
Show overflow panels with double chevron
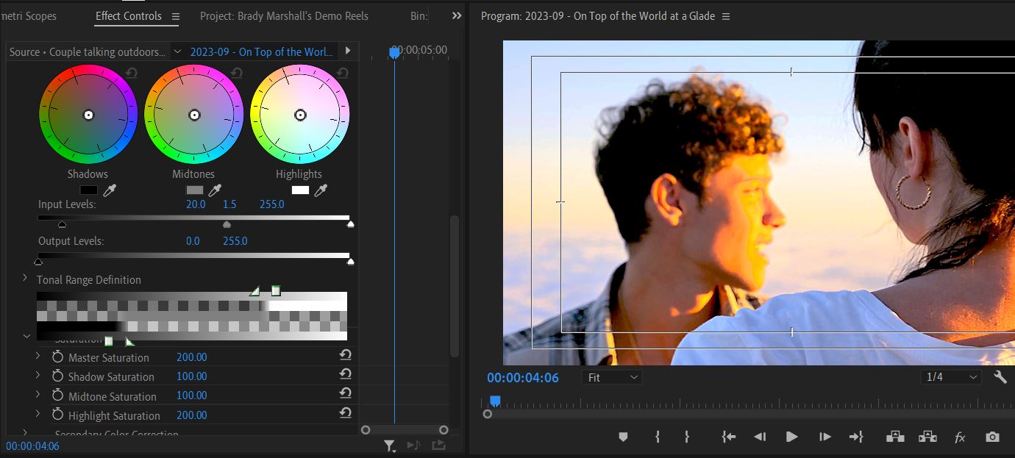[457, 15]
